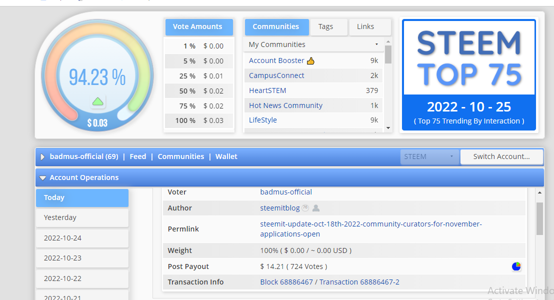Select the 25 % vote amount row

[199, 76]
